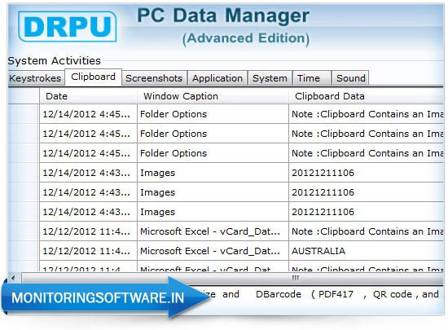
Task: Click the MonitoringSoftware.in arrow banner
Action: 106,297
